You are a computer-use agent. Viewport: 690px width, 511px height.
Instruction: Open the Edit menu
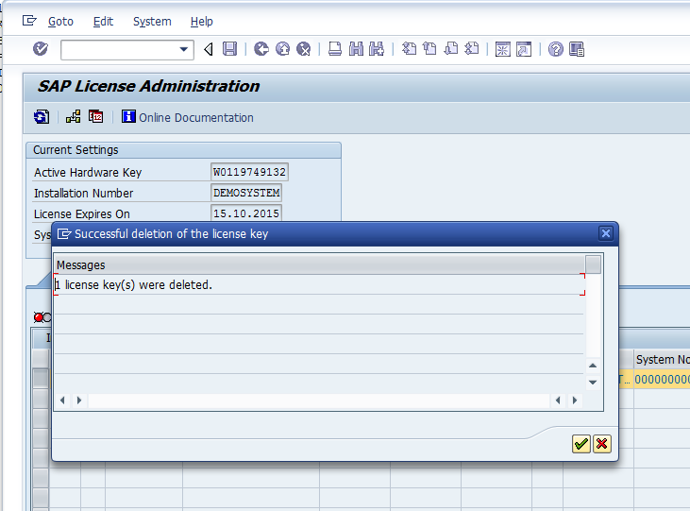tap(103, 21)
